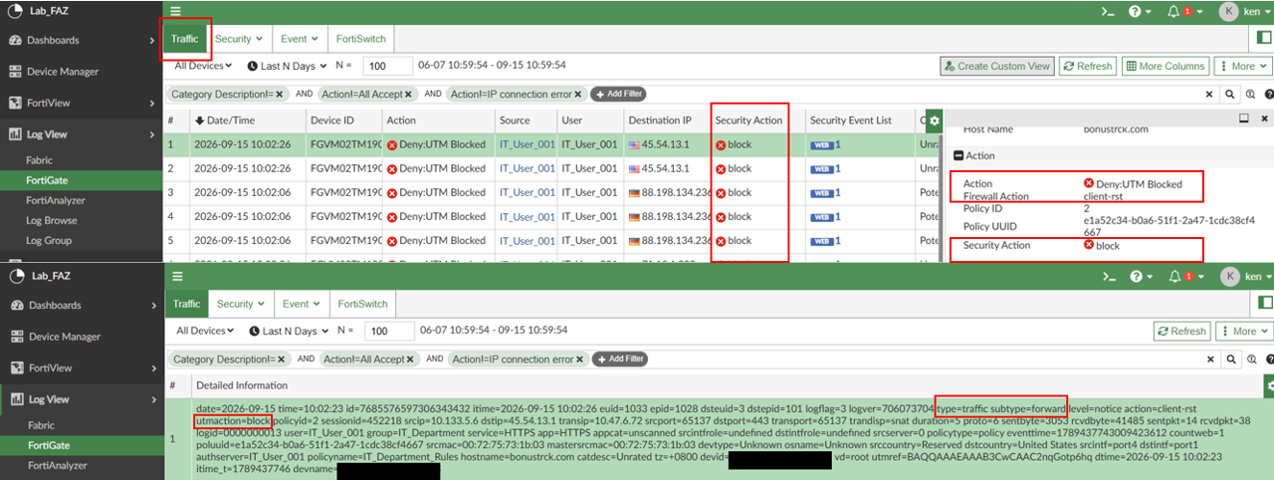Open Traffic tab in upper screenshot
This screenshot has width=1274, height=480.
click(x=186, y=39)
